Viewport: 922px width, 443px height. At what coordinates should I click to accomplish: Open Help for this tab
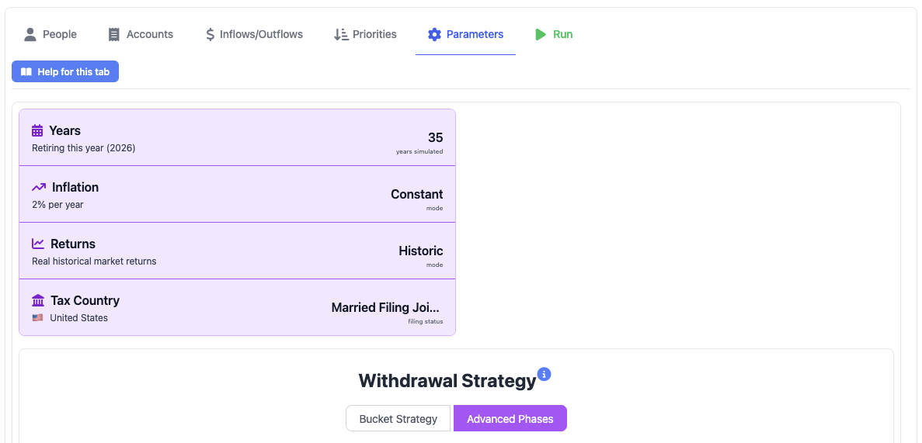(x=65, y=71)
